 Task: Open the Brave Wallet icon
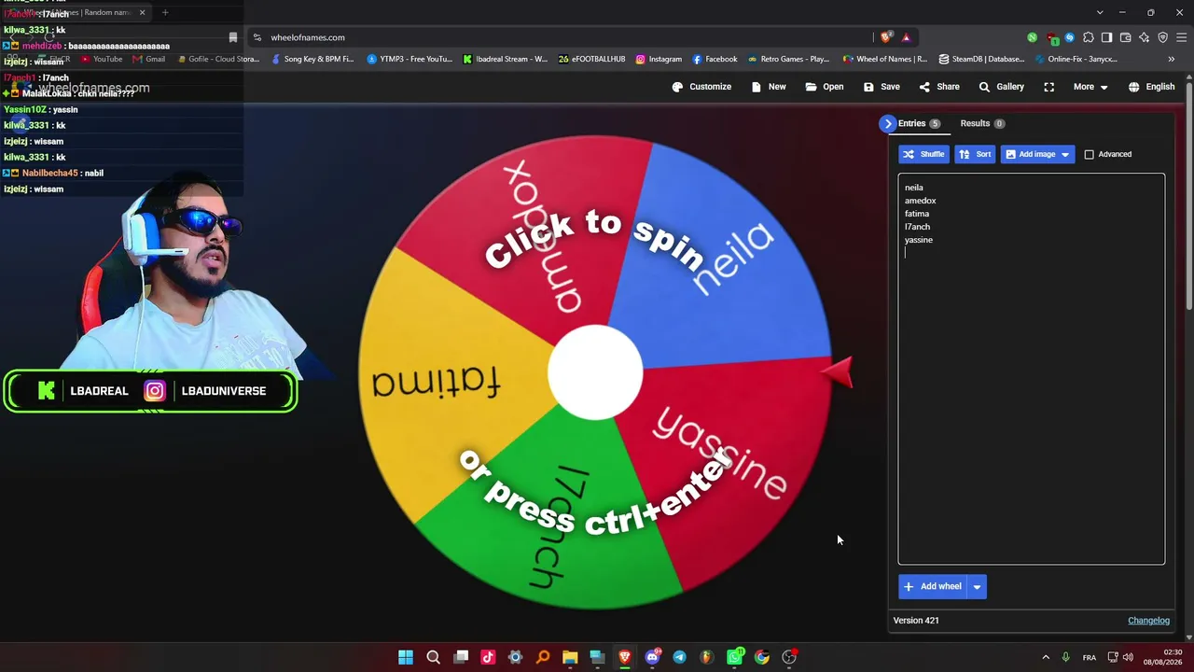(x=1125, y=37)
